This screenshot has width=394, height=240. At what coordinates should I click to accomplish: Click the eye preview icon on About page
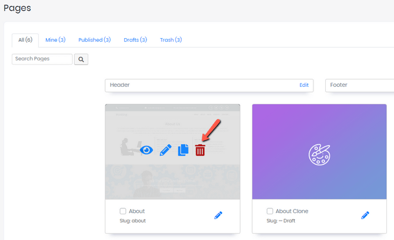146,150
